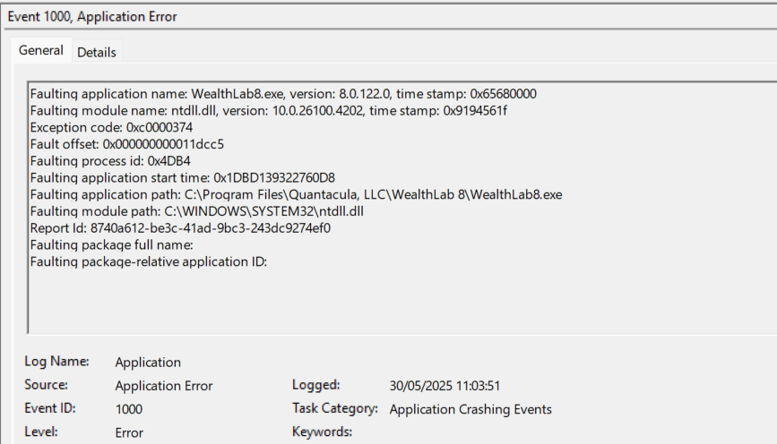Click the Report Id line
Viewport: 777px width, 444px height.
click(180, 228)
